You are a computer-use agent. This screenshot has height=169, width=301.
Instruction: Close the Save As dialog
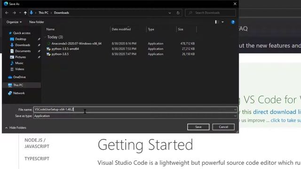tap(235, 4)
